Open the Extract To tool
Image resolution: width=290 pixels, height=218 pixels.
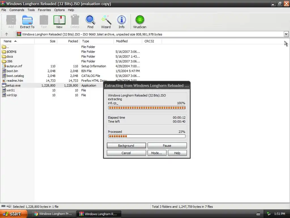point(27,22)
